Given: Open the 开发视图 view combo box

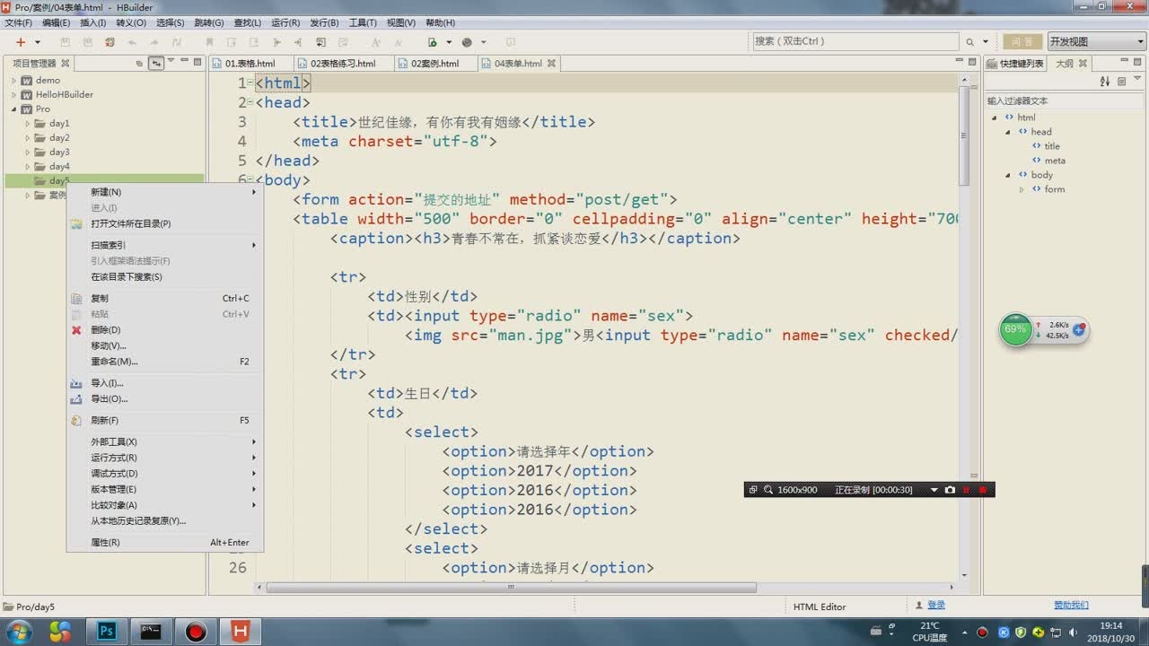Looking at the screenshot, I should coord(1096,41).
